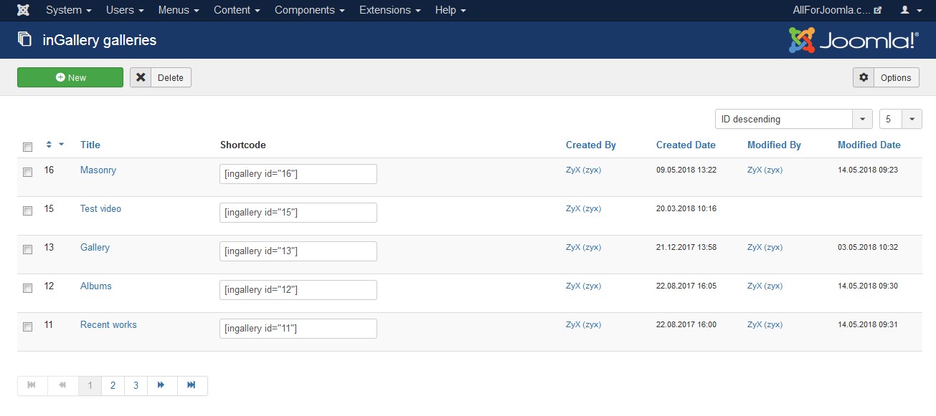
Task: Click the Joomla logo icon in top-left corner
Action: [x=24, y=10]
